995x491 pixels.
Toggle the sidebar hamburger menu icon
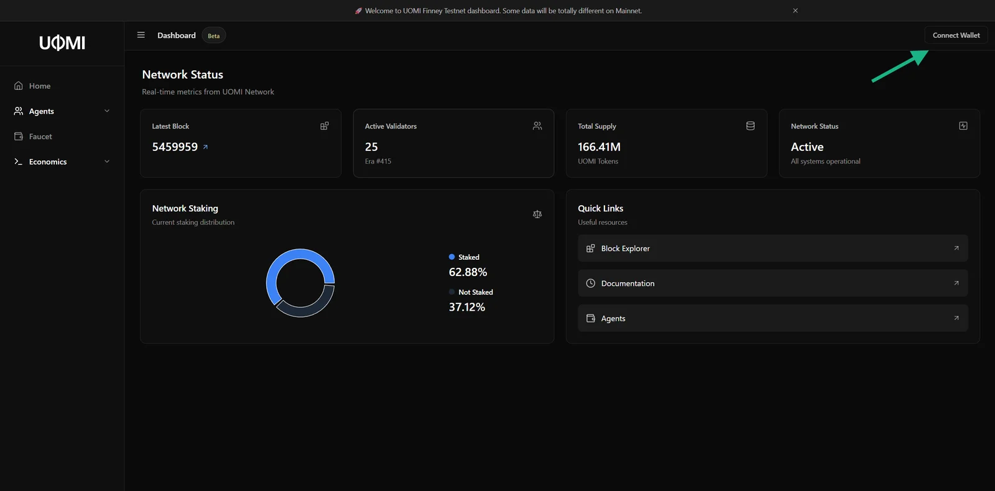click(x=141, y=35)
